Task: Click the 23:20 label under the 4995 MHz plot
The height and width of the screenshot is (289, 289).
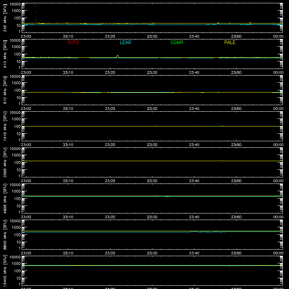Action: pos(110,217)
